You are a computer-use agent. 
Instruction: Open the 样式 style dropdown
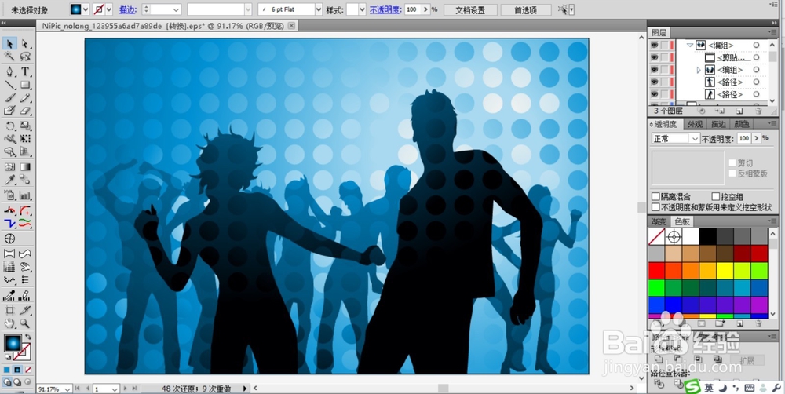(x=363, y=9)
